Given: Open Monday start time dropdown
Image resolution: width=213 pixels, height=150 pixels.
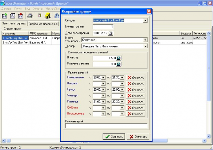Looking at the screenshot, I should [103, 78].
